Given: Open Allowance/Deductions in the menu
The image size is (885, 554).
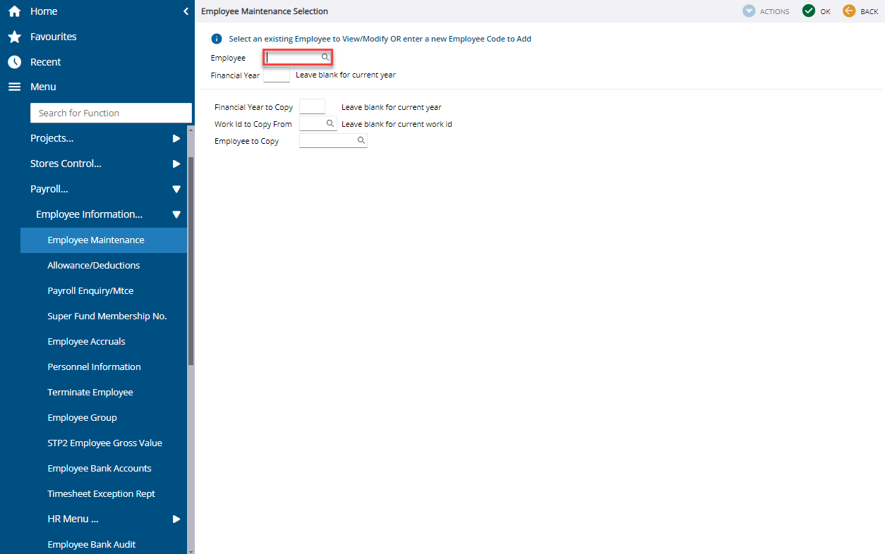Looking at the screenshot, I should [94, 265].
